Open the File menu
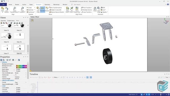Viewport: 170px width, 96px height. tap(3, 5)
